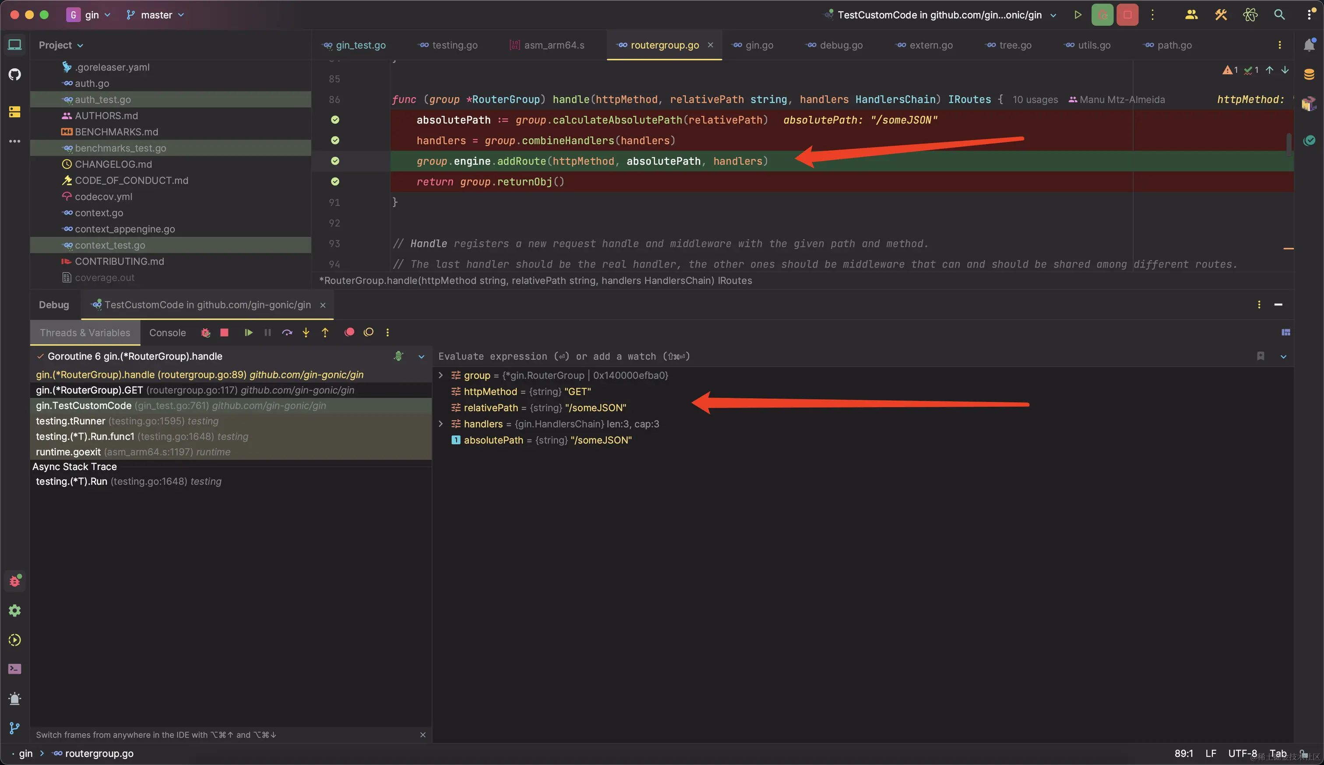Close the routergroup.go tab
Viewport: 1324px width, 765px height.
pos(710,45)
